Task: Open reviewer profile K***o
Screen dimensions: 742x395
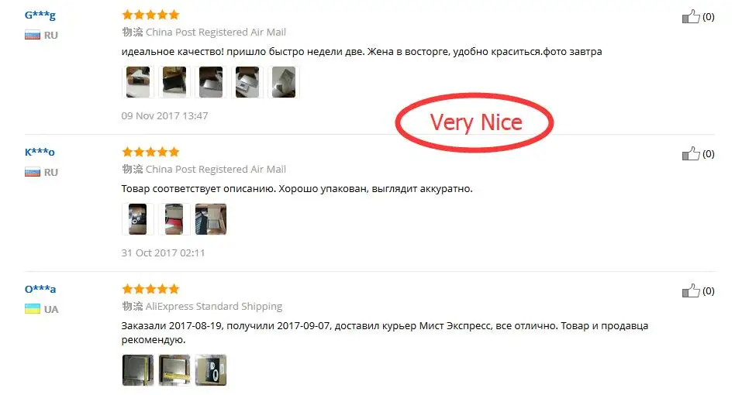Action: pos(40,152)
